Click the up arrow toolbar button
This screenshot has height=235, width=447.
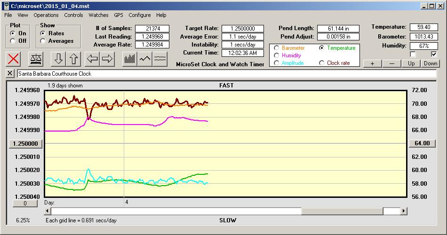click(x=74, y=59)
